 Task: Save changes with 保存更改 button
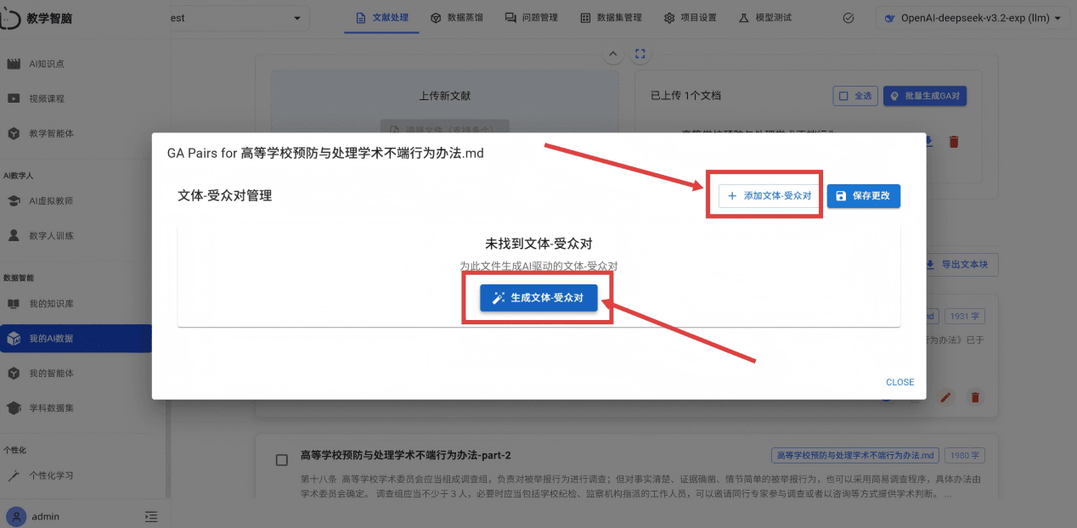[863, 196]
